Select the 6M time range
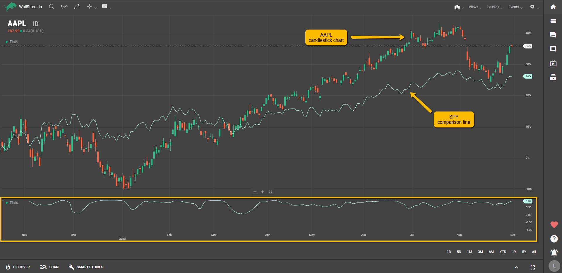Viewport: 562px width, 273px height. 491,252
